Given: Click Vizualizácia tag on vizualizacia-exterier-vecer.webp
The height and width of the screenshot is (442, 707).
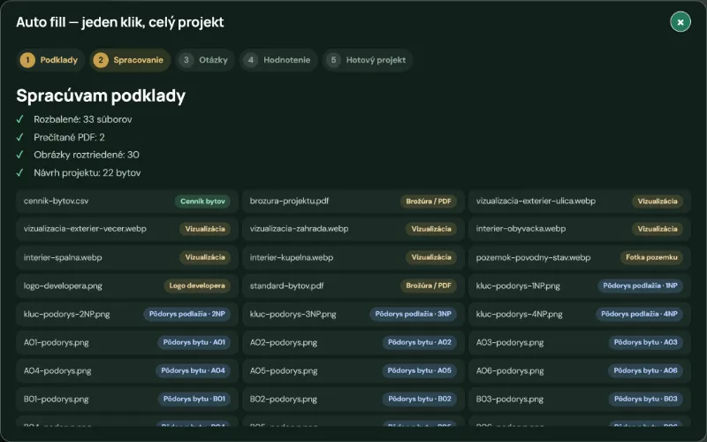Looking at the screenshot, I should point(205,229).
